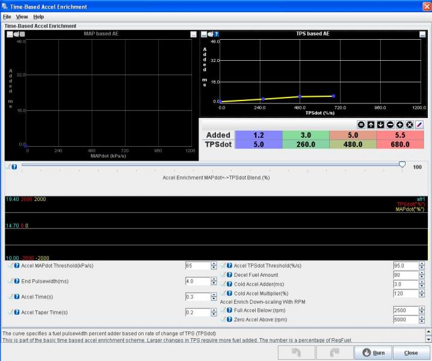Click the Close button
432x361 pixels.
411,353
